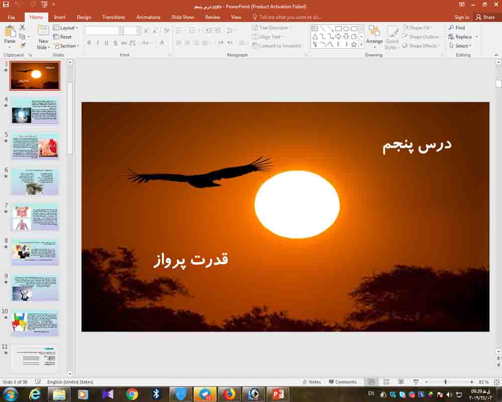Click Tell me what you want to do
The width and height of the screenshot is (502, 402).
click(x=287, y=17)
